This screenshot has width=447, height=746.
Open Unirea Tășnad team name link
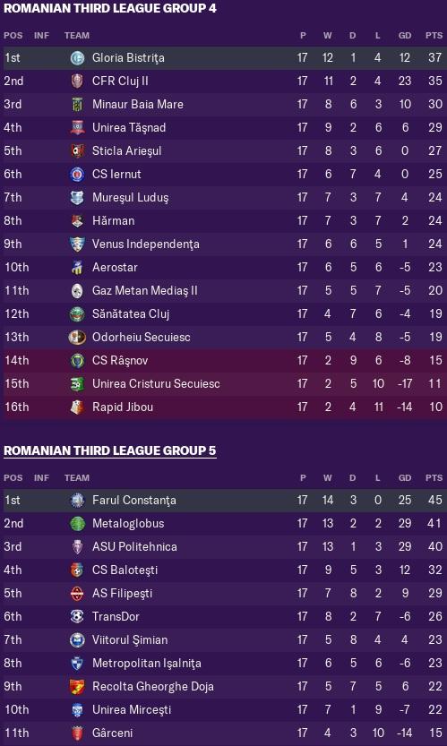tap(129, 128)
